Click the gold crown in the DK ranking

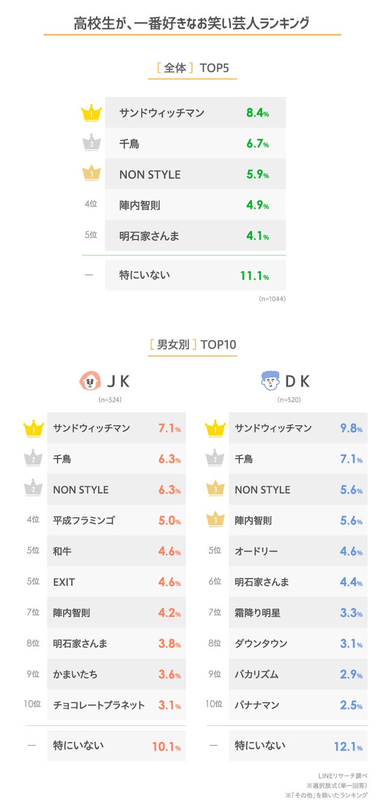tap(215, 428)
